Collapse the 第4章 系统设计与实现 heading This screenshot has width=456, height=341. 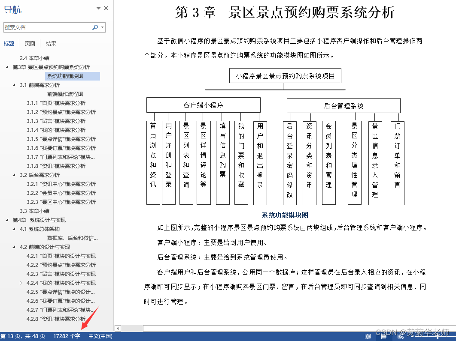(x=7, y=220)
